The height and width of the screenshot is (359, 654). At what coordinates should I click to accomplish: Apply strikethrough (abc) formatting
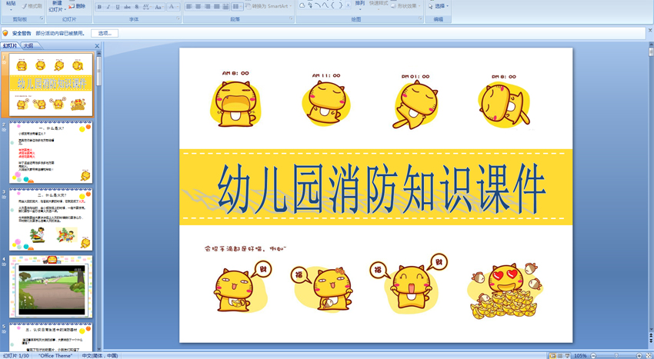pos(127,7)
